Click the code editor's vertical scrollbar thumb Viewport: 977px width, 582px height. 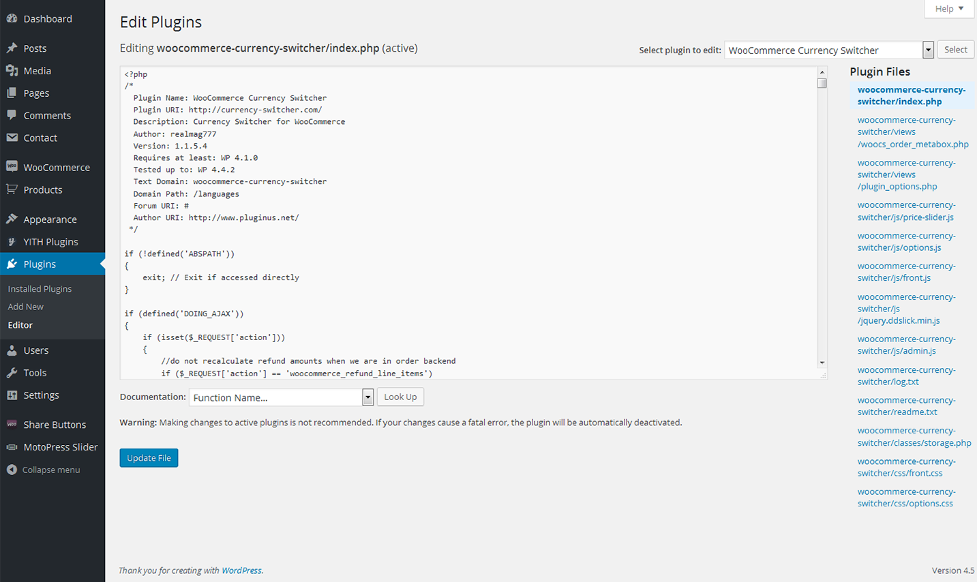(x=822, y=83)
